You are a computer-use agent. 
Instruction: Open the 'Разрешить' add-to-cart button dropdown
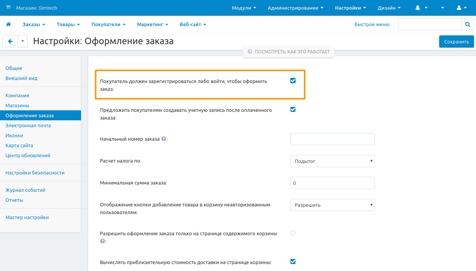coord(332,205)
